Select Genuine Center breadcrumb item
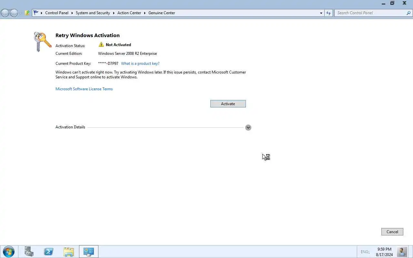This screenshot has width=413, height=258. pyautogui.click(x=162, y=13)
